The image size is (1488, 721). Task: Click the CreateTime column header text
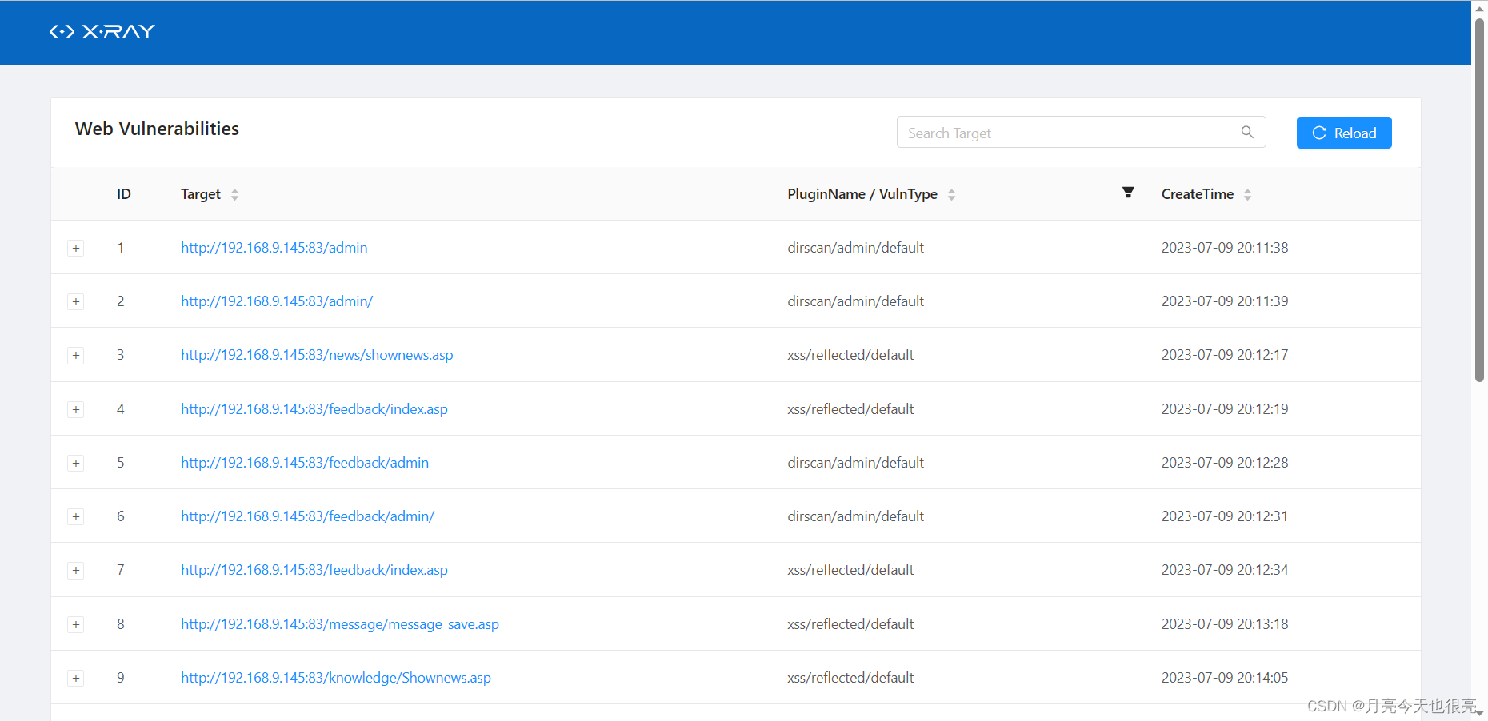1198,194
